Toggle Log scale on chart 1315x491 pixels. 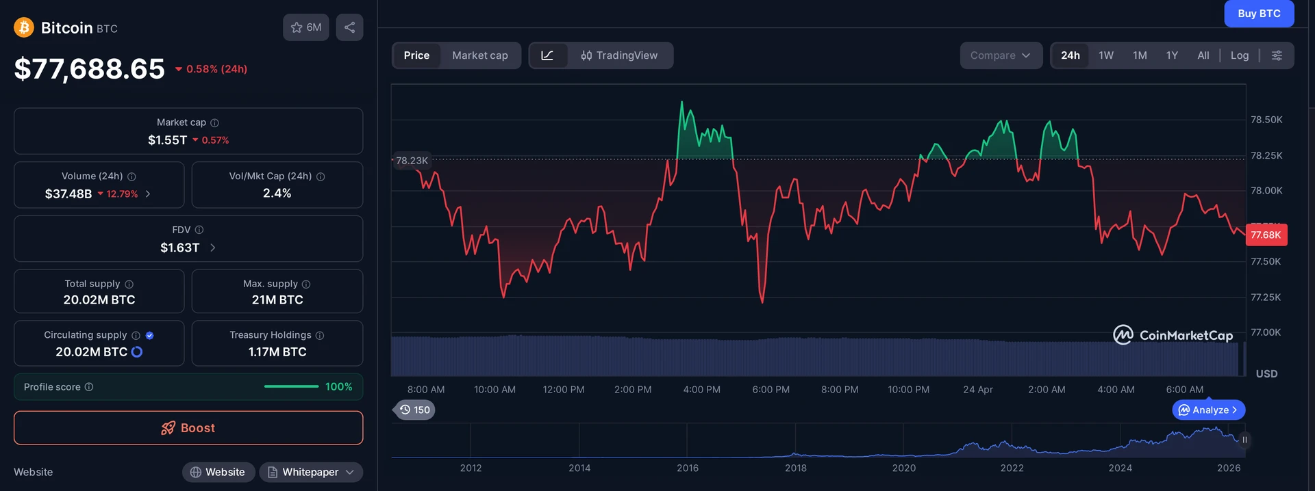pyautogui.click(x=1240, y=55)
